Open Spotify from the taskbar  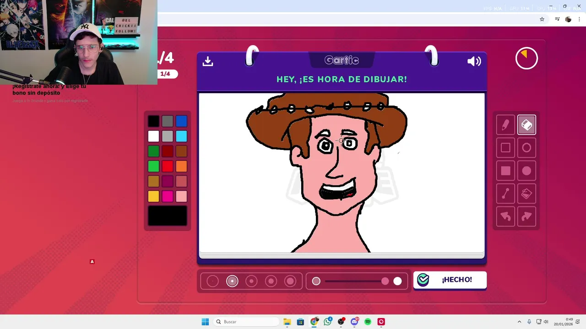pos(368,322)
